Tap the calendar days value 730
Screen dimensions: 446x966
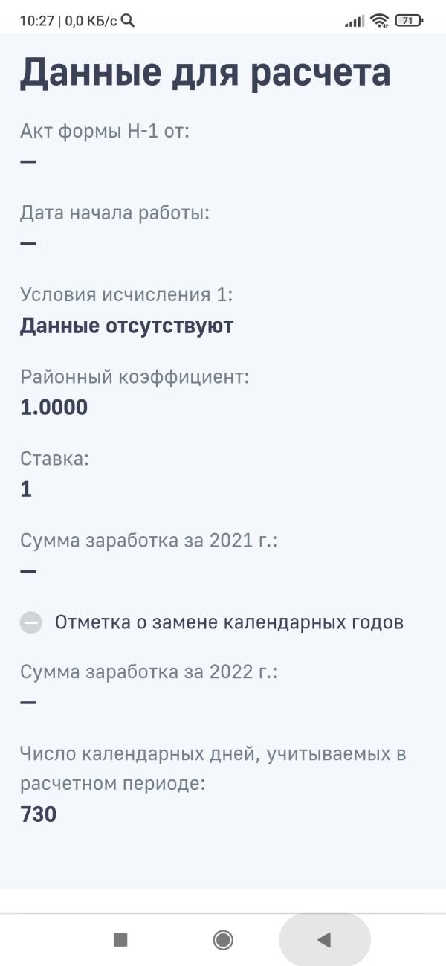point(39,815)
